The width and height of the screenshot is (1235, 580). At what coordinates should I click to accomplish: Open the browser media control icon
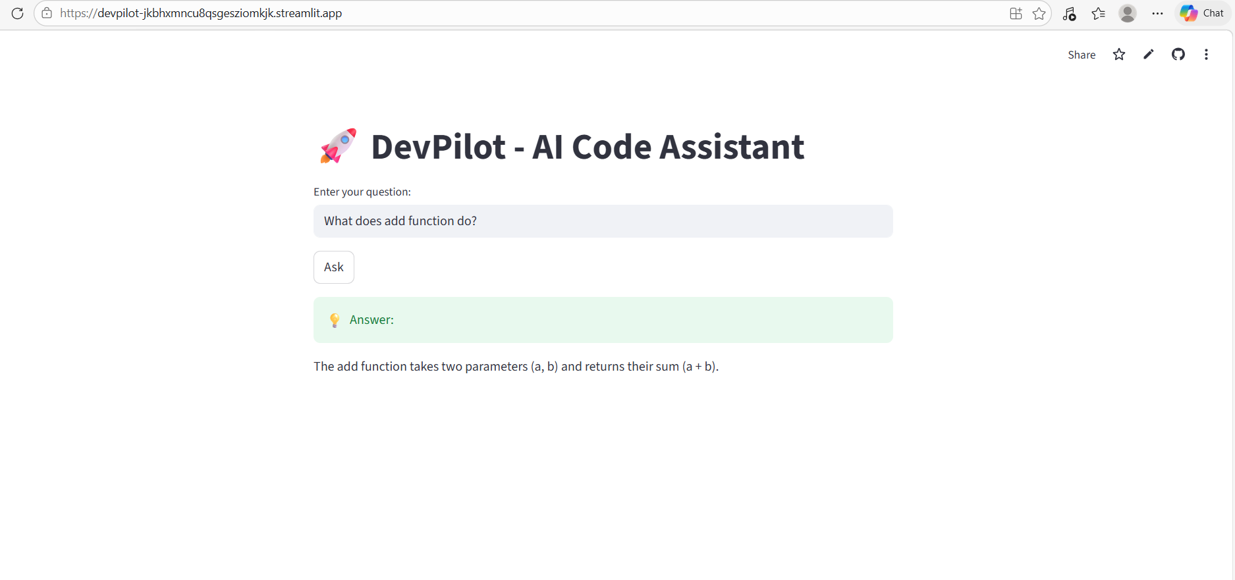tap(1070, 13)
